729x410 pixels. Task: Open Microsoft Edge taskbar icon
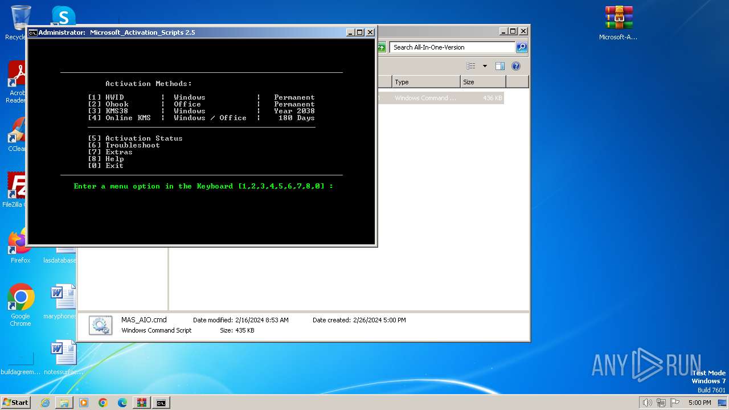coord(122,403)
